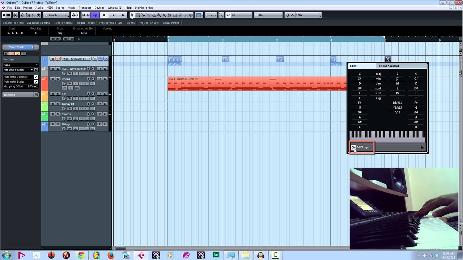This screenshot has width=463, height=260.
Task: Select the Range Selection tool
Action: [x=138, y=15]
